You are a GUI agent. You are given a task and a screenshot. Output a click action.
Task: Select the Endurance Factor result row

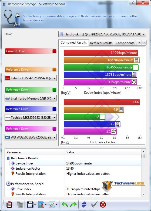75,169
